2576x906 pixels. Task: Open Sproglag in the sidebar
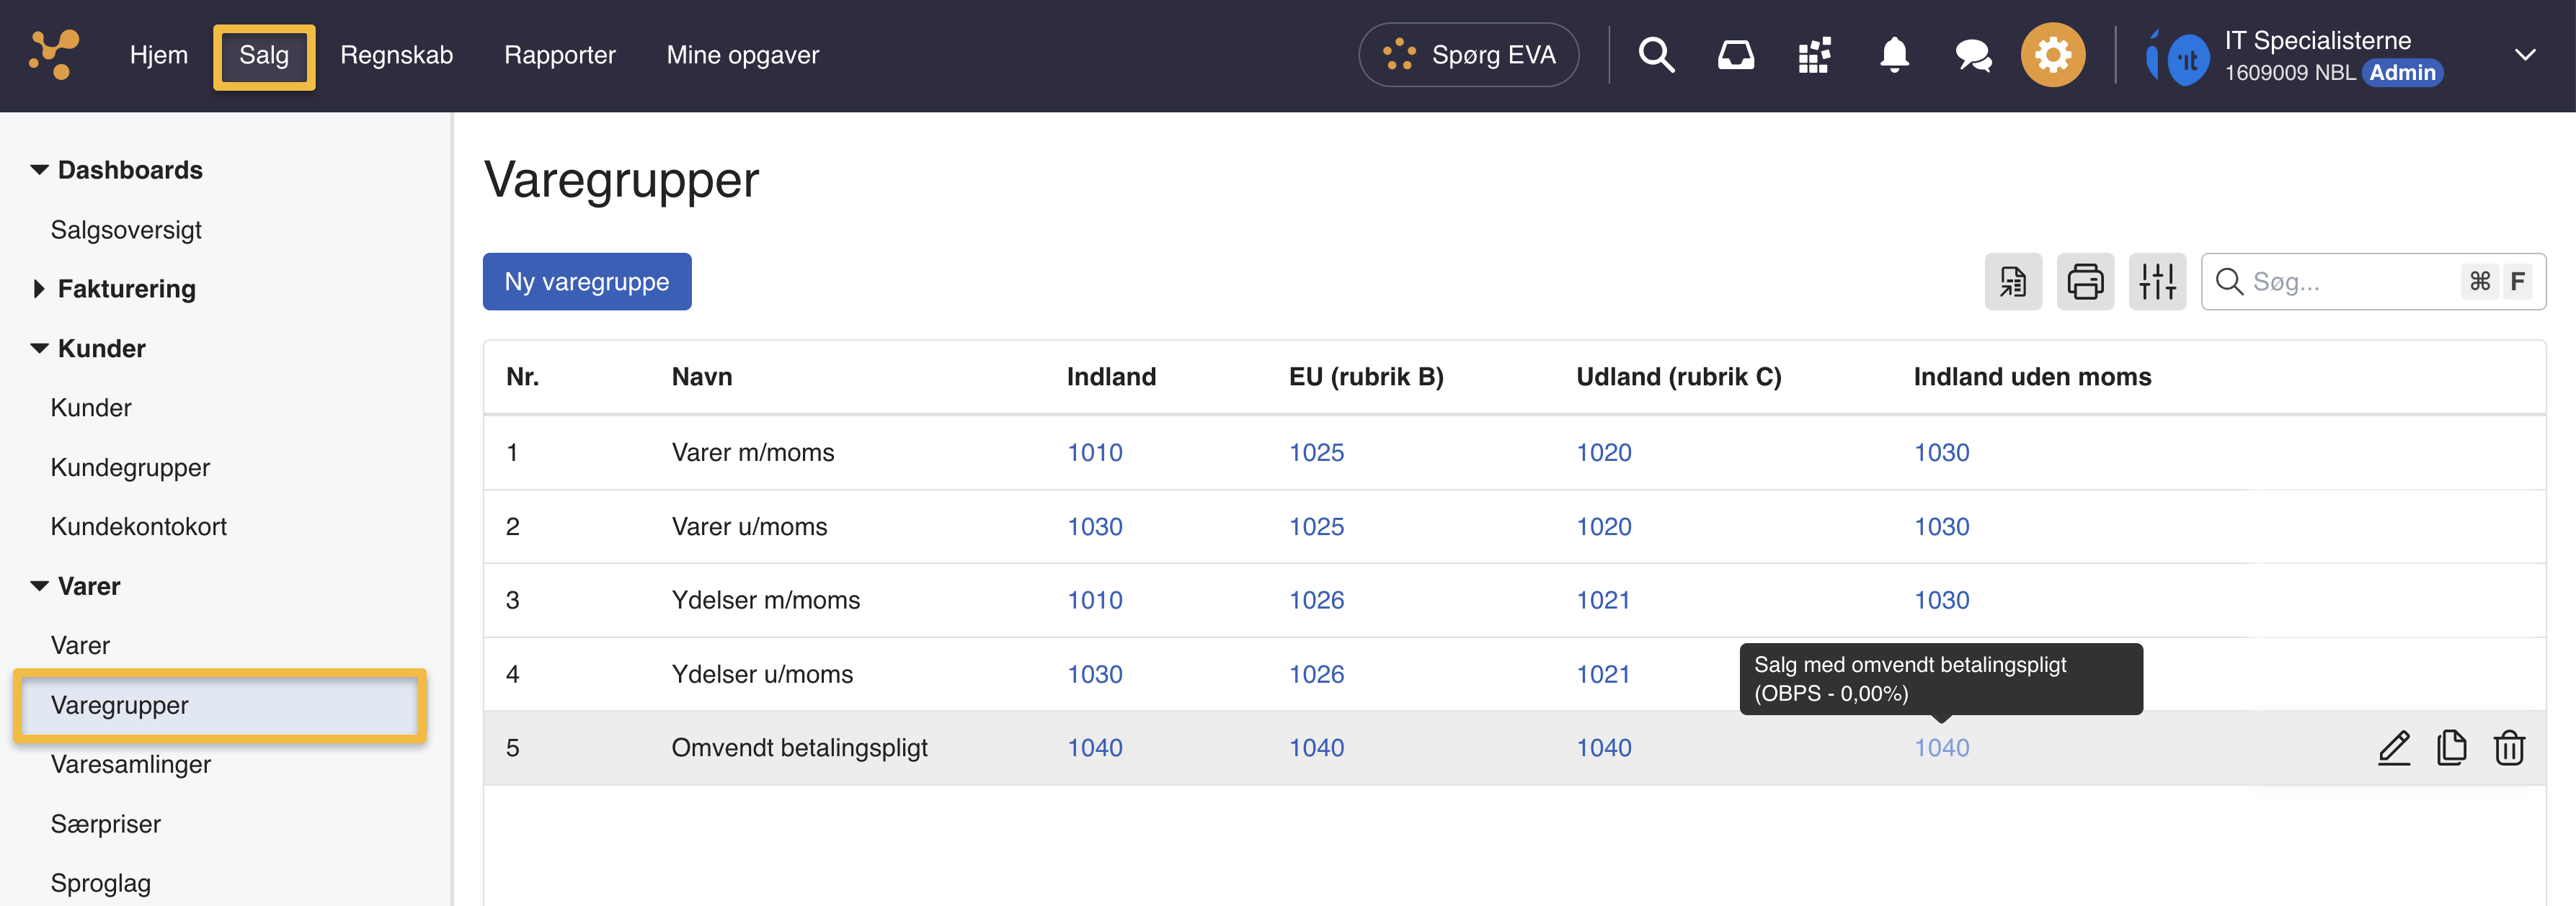pos(100,883)
